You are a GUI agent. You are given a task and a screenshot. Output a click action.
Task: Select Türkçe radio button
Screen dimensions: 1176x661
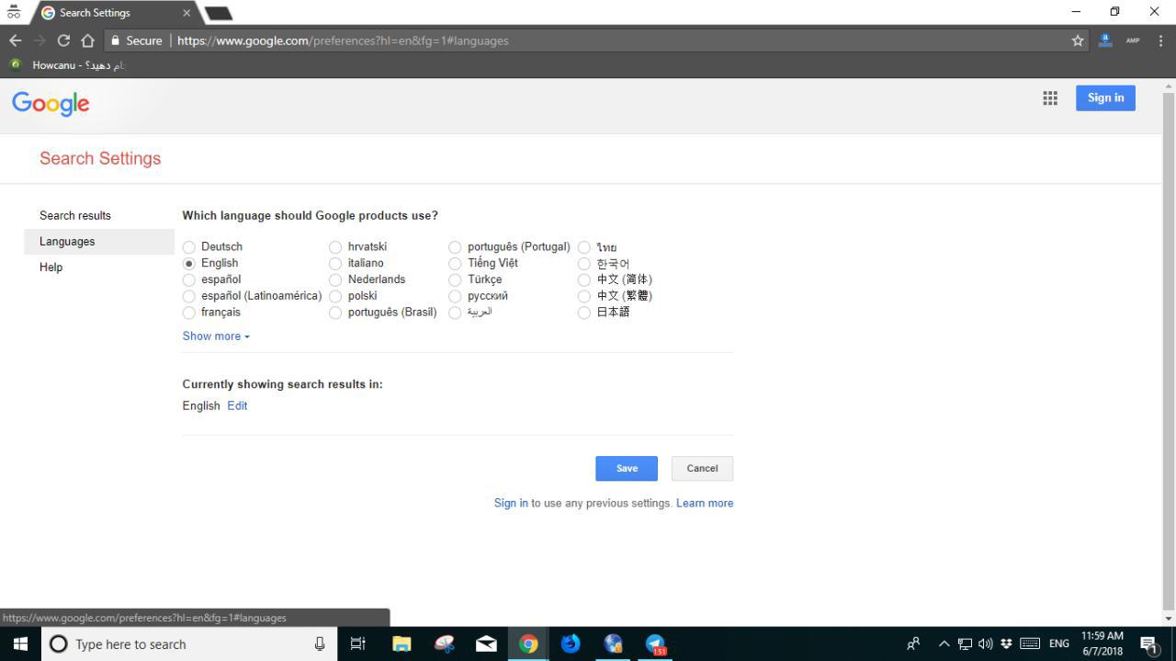tap(455, 280)
